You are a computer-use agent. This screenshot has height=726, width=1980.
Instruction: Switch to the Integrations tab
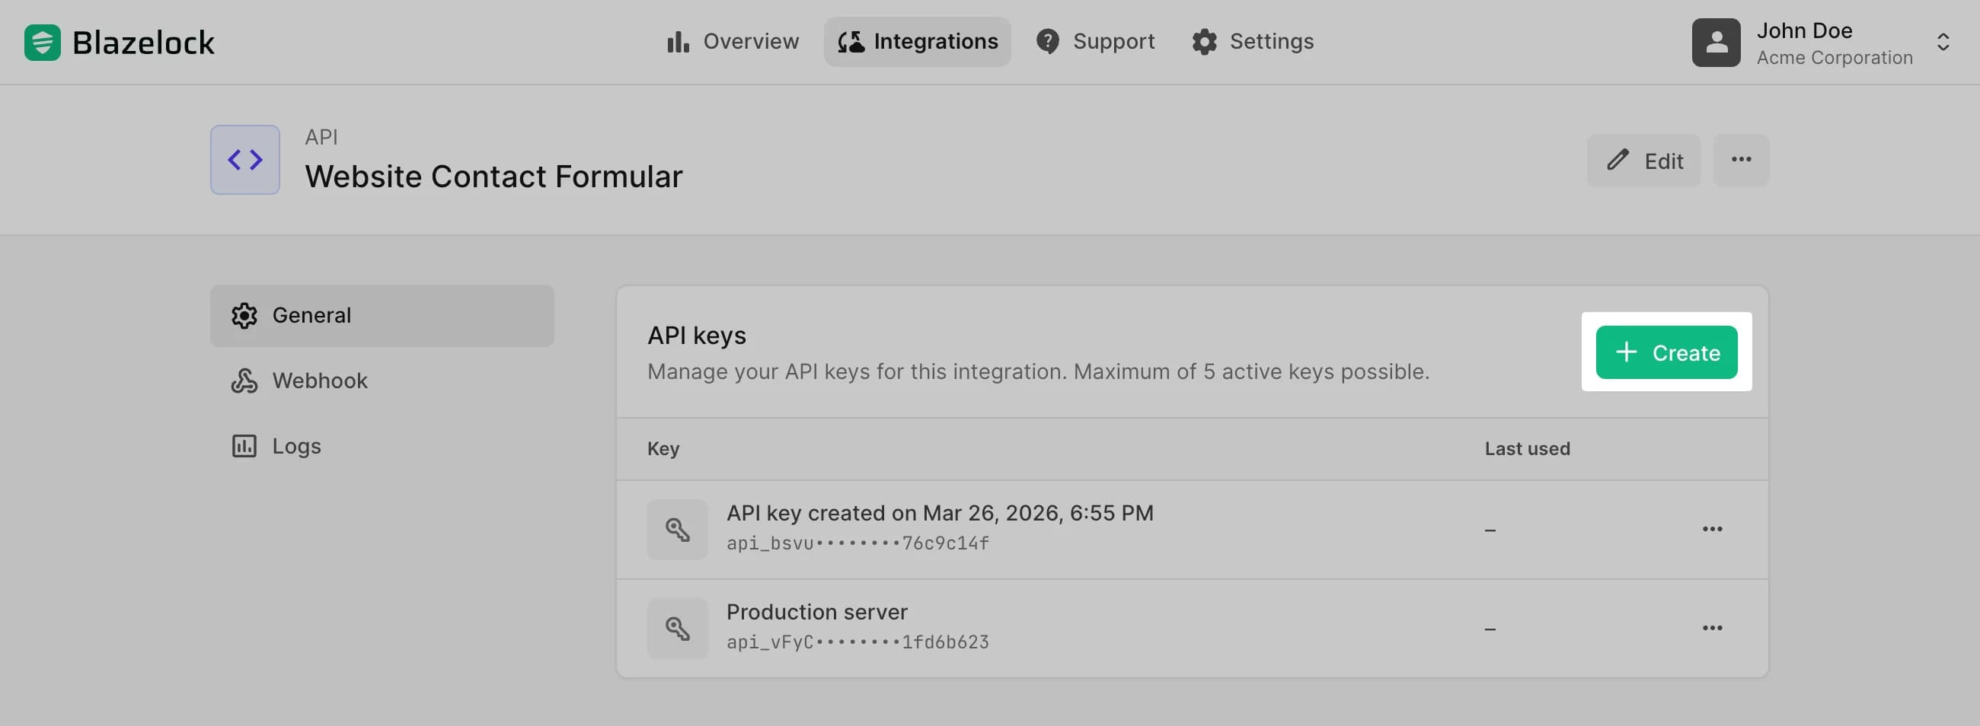(x=917, y=42)
